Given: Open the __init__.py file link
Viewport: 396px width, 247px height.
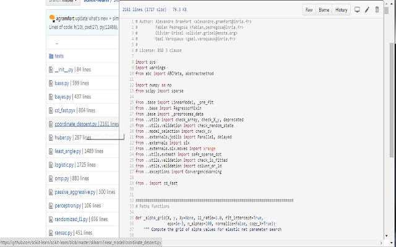Looking at the screenshot, I should 64,70.
